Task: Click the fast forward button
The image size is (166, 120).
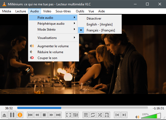Action: coord(51,115)
